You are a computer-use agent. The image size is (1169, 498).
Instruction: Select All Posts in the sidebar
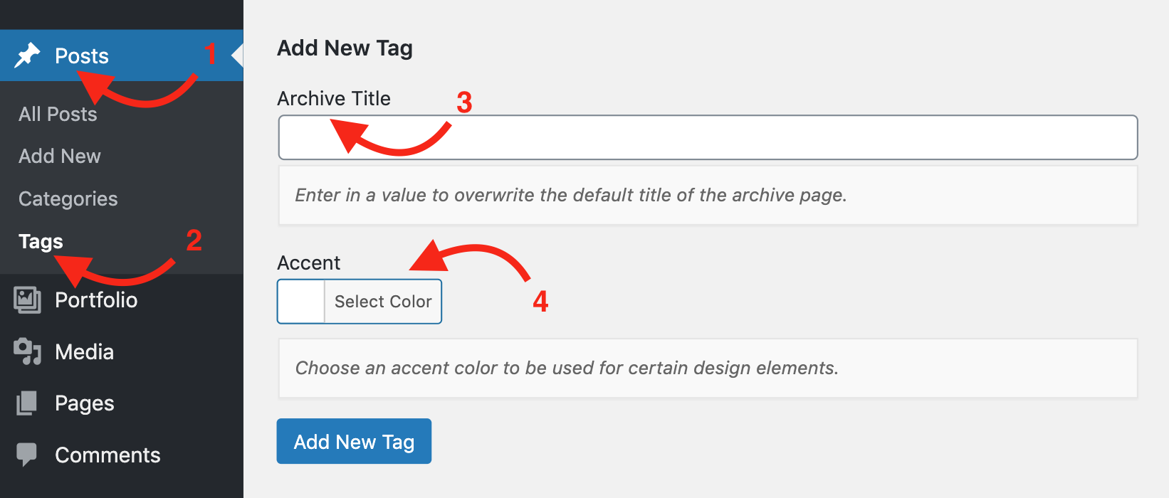pyautogui.click(x=58, y=113)
